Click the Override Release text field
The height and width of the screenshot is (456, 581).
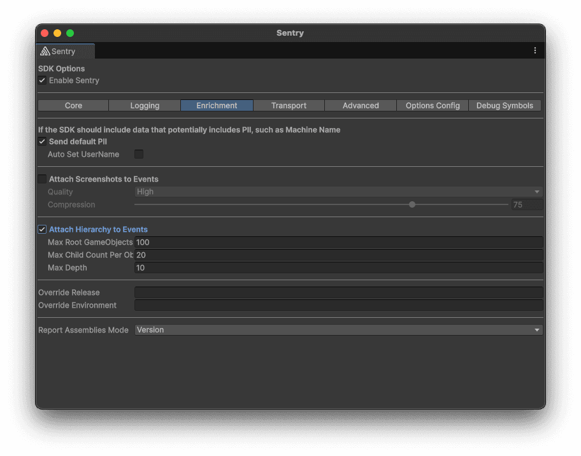(338, 292)
